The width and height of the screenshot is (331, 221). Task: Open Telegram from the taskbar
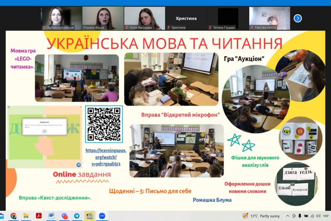[76, 216]
